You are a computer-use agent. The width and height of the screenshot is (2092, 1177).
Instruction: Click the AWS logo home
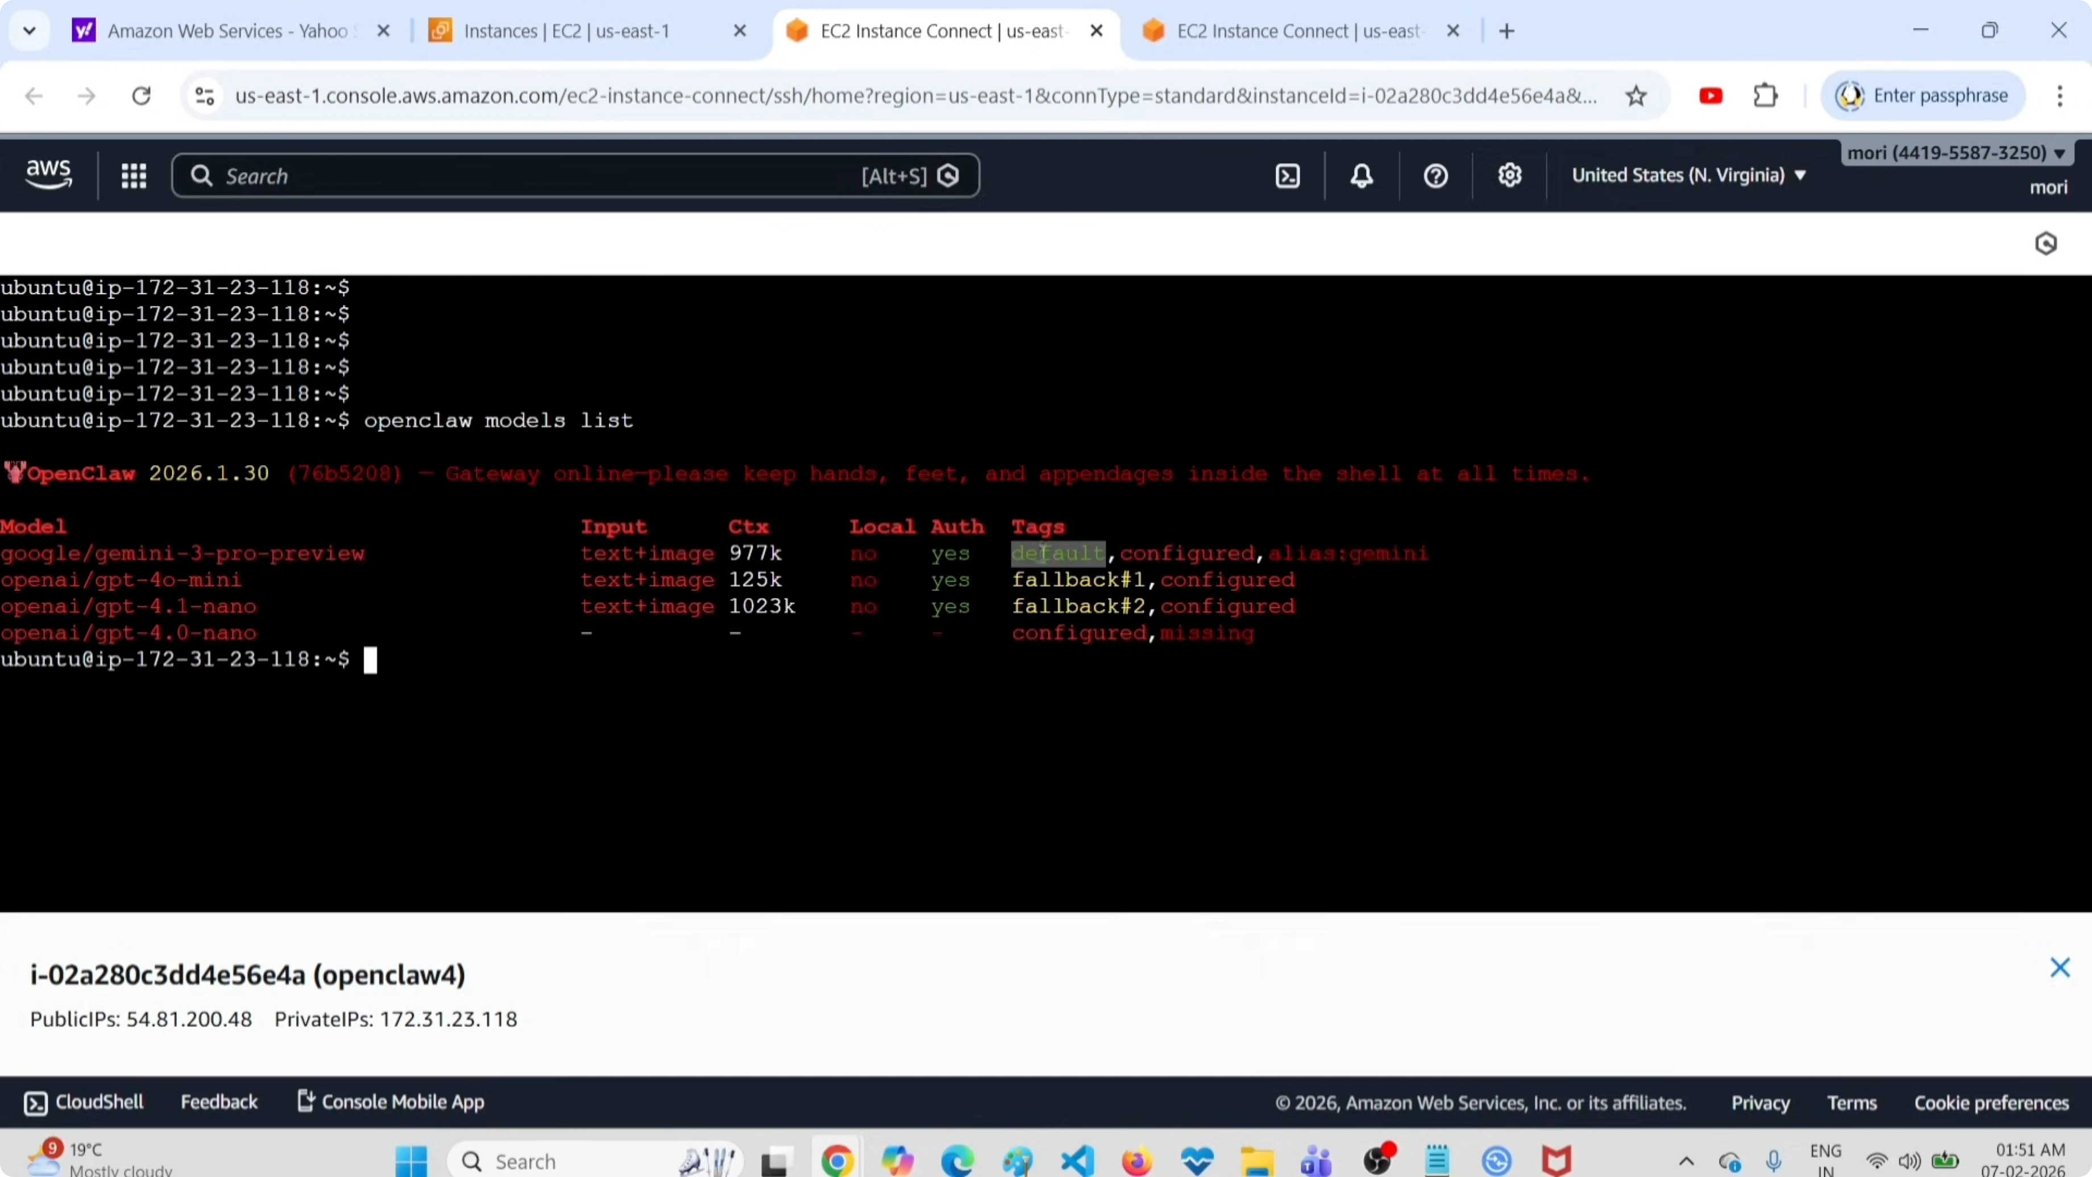click(49, 174)
